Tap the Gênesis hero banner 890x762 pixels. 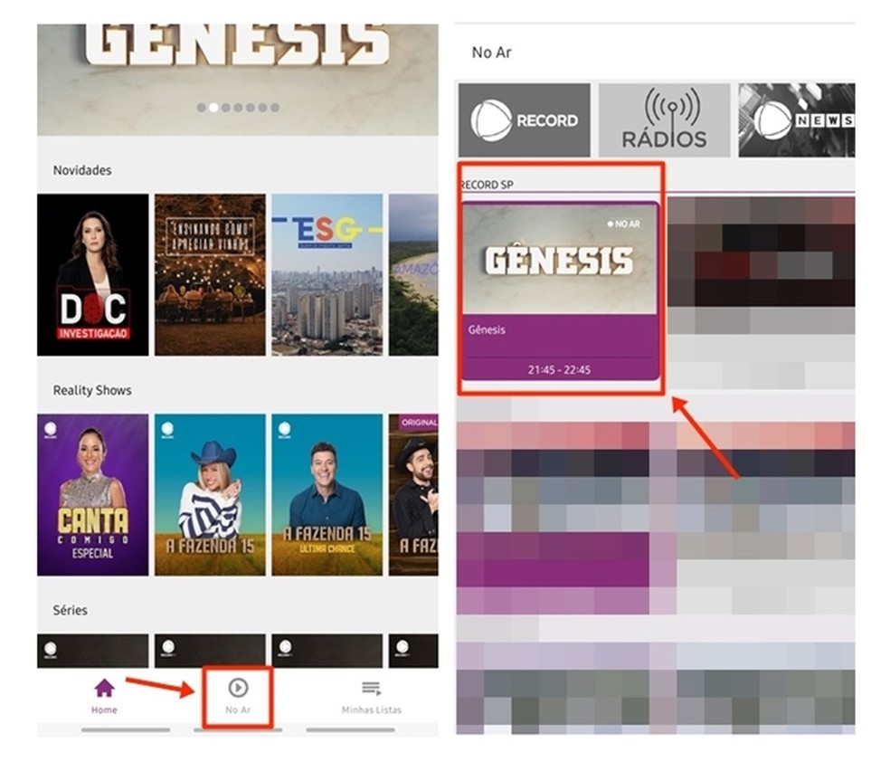click(238, 80)
